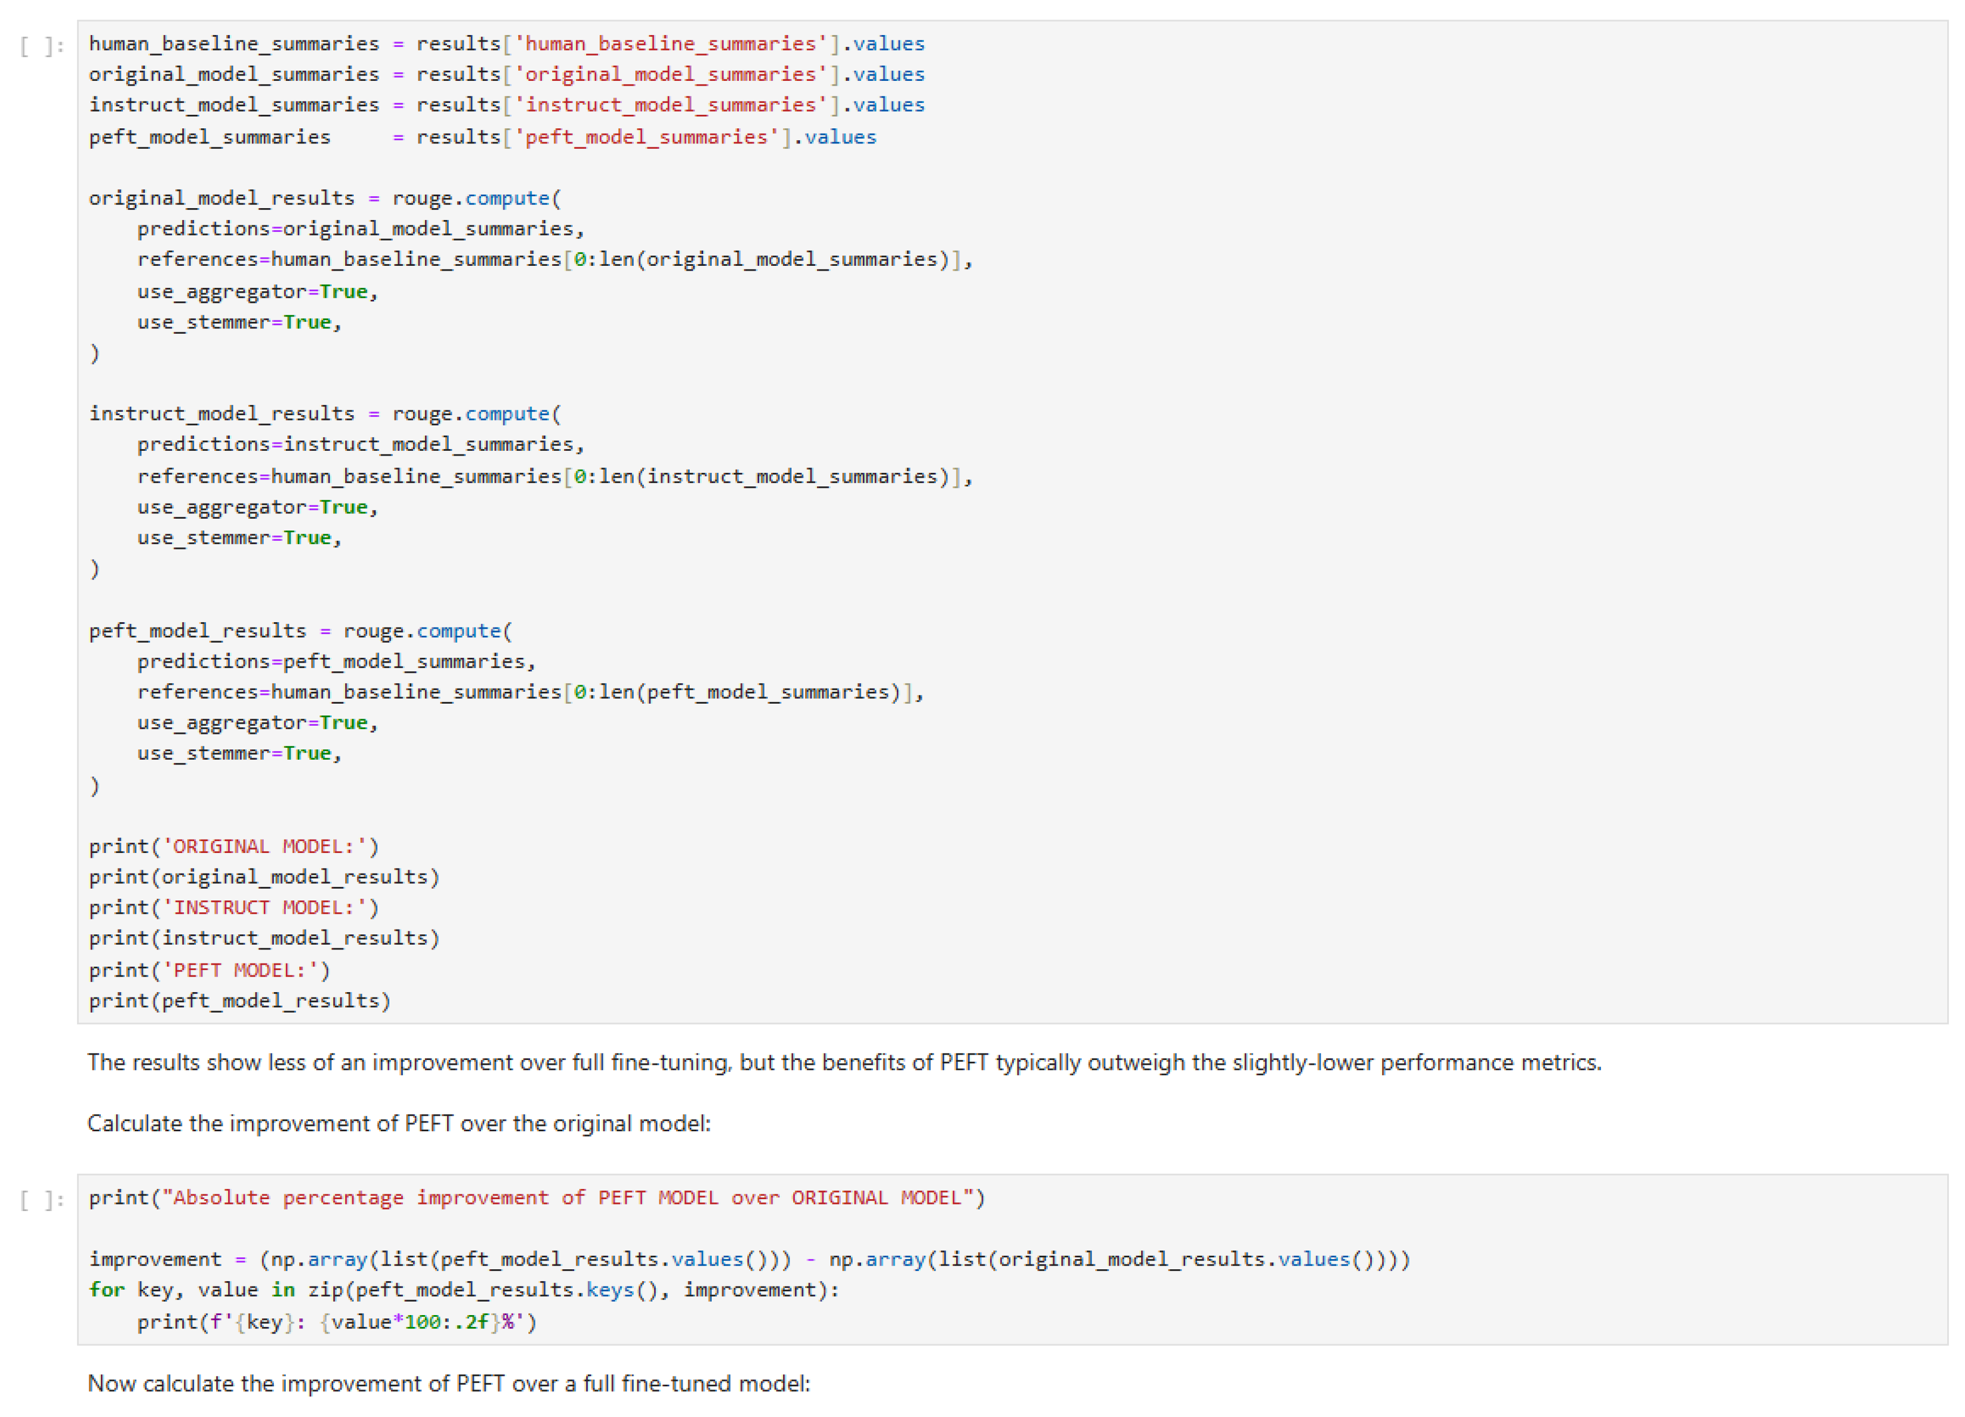Click the print('ORIGINAL MODEL:') line
This screenshot has width=1965, height=1417.
pyautogui.click(x=234, y=846)
